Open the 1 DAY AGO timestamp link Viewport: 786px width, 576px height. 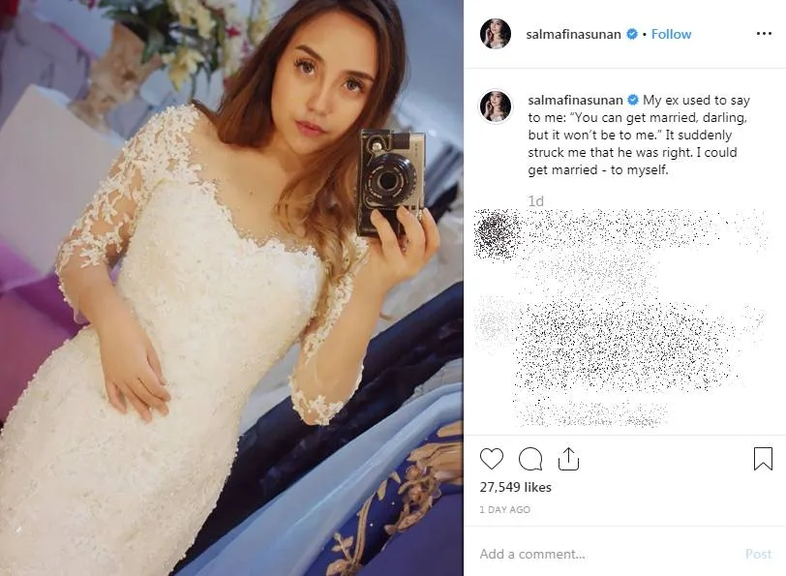[x=504, y=509]
